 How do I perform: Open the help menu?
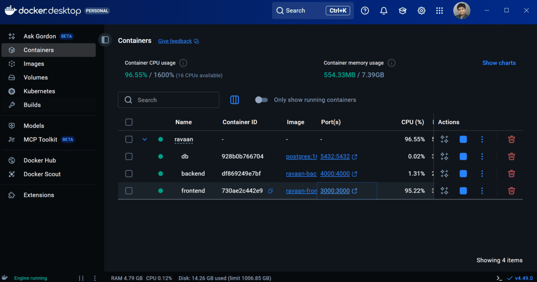pyautogui.click(x=365, y=10)
